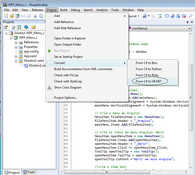The width and height of the screenshot is (195, 175).
Task: Expand the References folder node
Action: (16, 43)
